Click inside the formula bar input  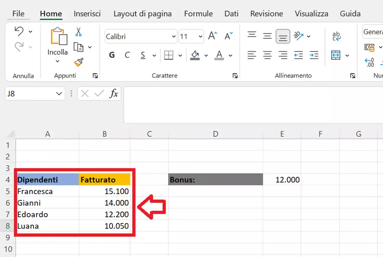(x=253, y=105)
